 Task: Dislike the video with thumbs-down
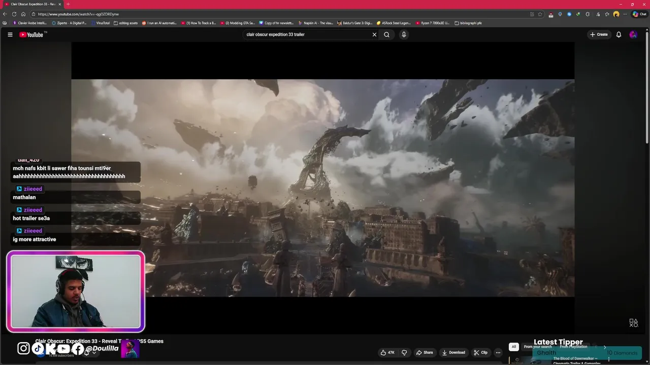404,352
